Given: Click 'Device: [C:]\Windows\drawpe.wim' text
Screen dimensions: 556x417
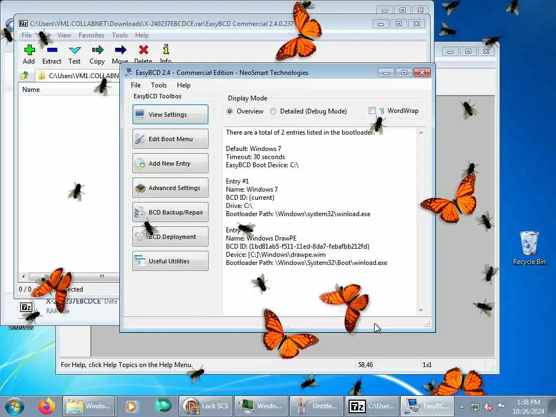Looking at the screenshot, I should point(275,255).
